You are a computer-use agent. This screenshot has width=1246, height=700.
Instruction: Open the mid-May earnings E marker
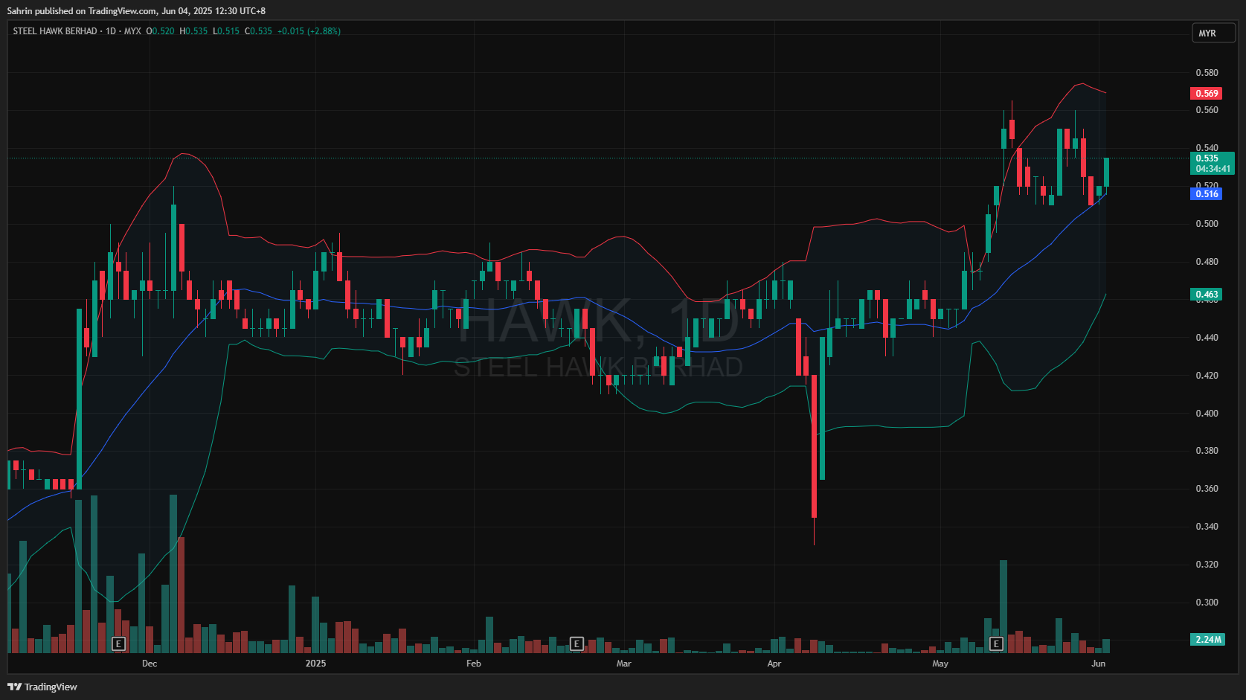coord(996,643)
